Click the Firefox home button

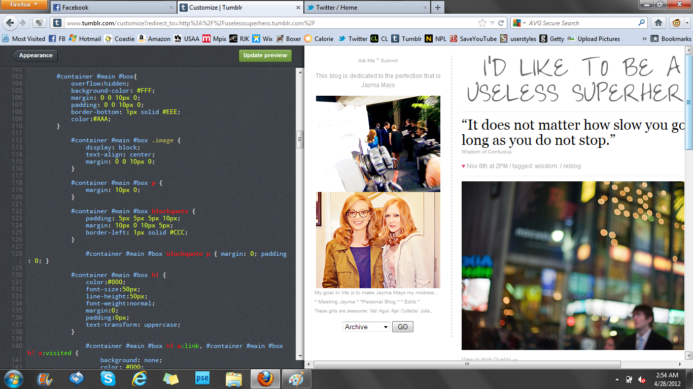pos(659,23)
